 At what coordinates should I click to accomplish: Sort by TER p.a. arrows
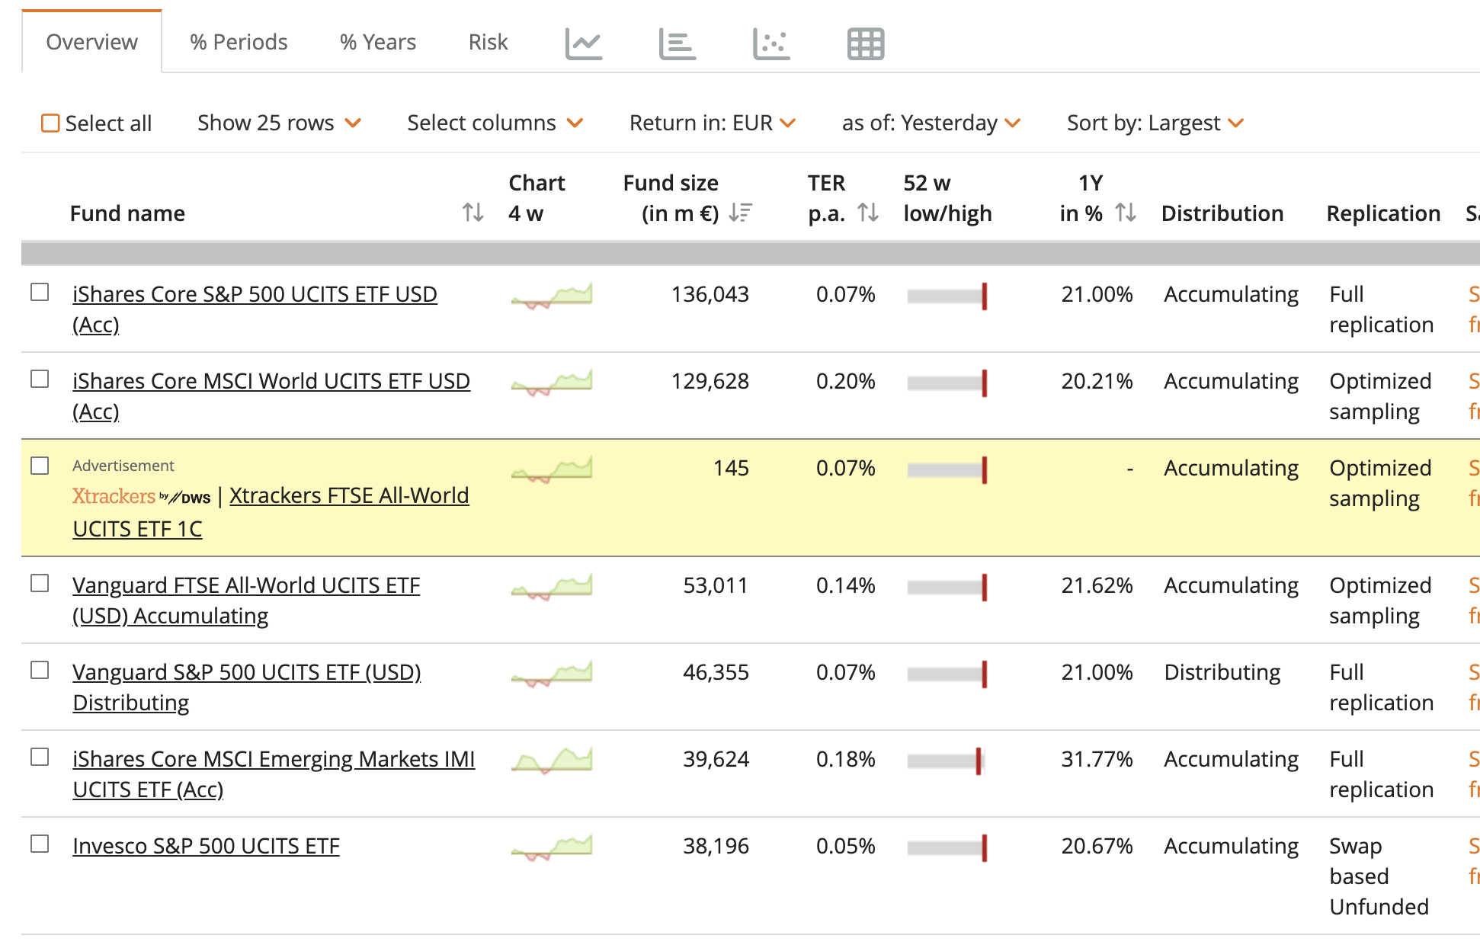pos(868,213)
